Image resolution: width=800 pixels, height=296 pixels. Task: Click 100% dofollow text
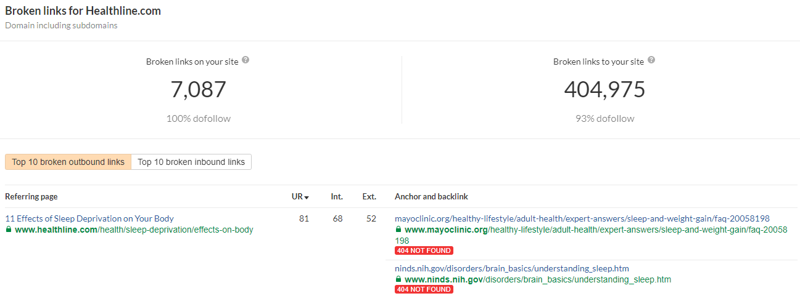[x=199, y=119]
